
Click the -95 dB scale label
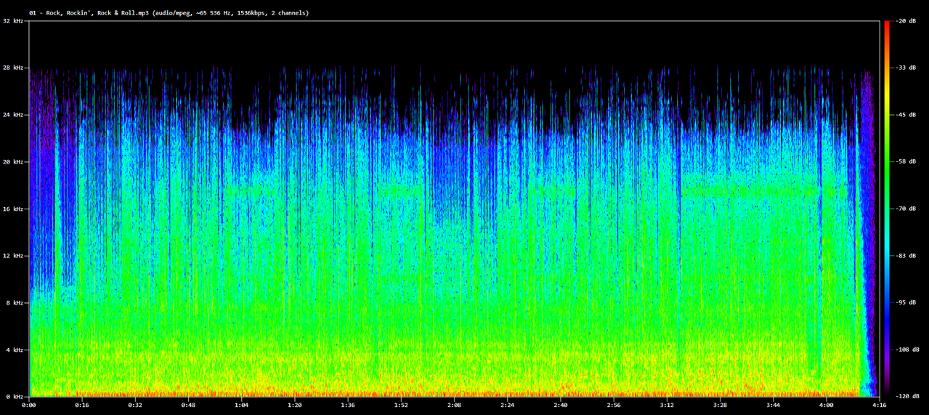pos(906,302)
